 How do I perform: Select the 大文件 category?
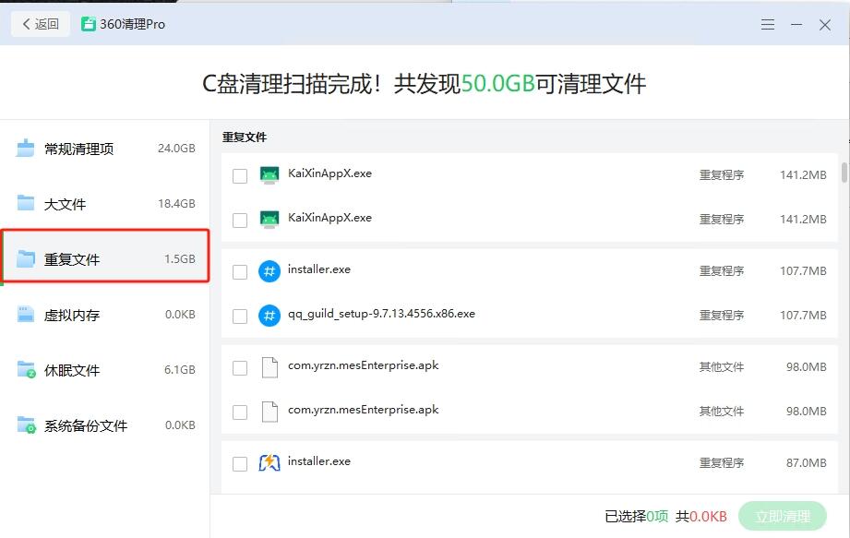point(105,204)
